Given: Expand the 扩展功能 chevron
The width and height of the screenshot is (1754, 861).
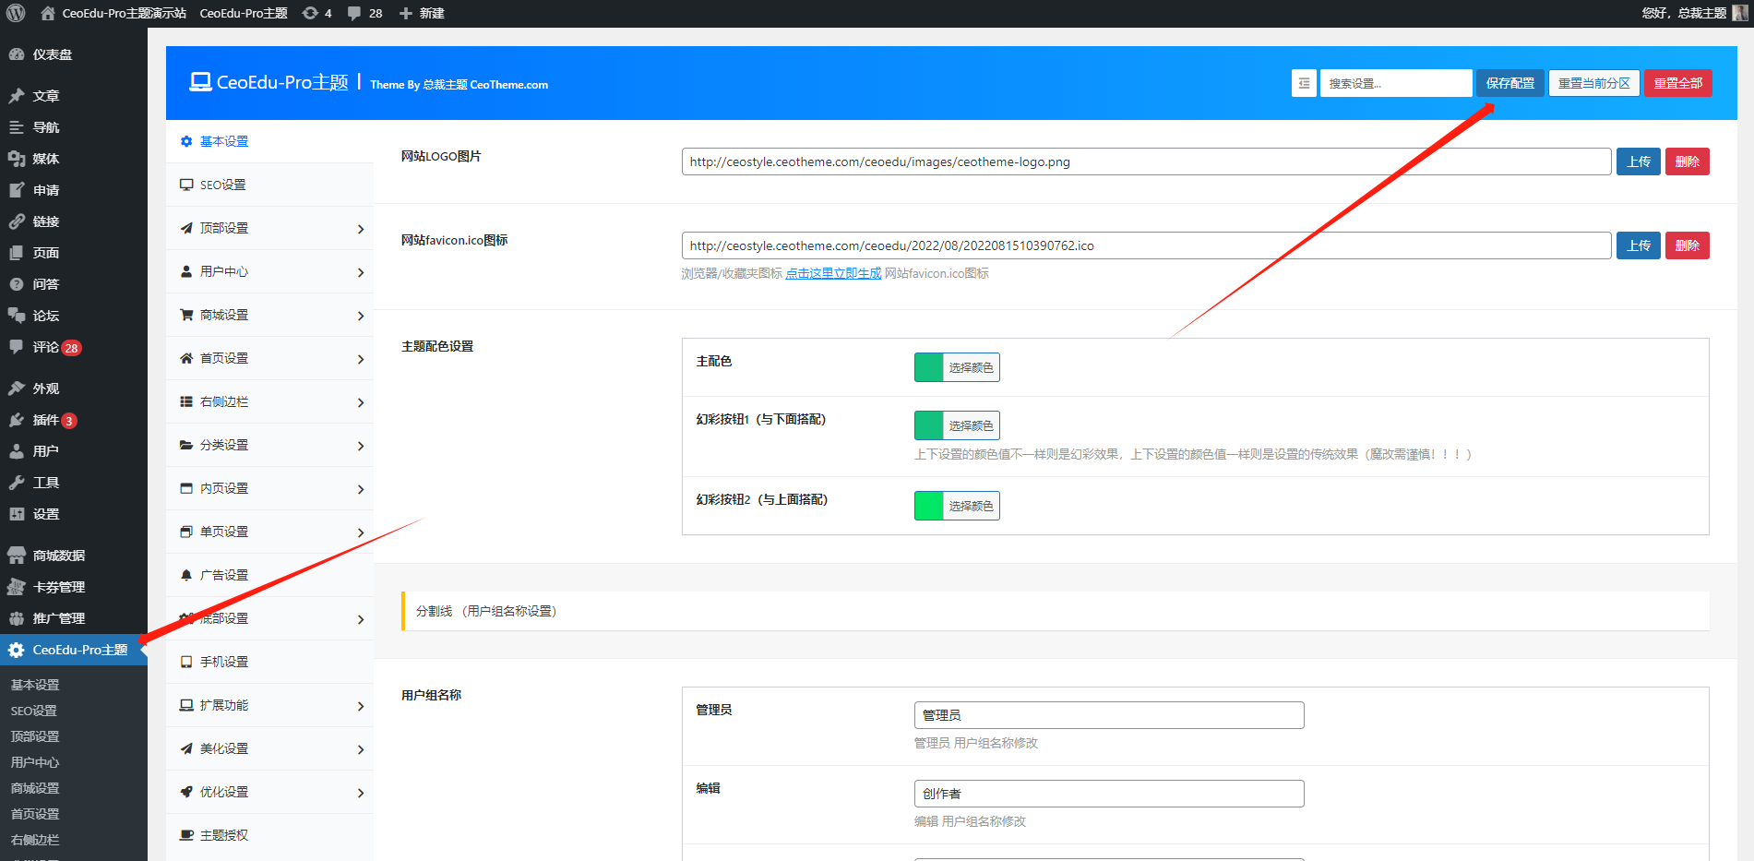Looking at the screenshot, I should point(361,706).
